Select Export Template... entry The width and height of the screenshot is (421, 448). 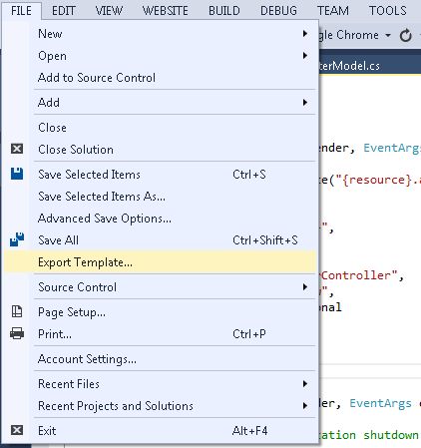pyautogui.click(x=160, y=262)
